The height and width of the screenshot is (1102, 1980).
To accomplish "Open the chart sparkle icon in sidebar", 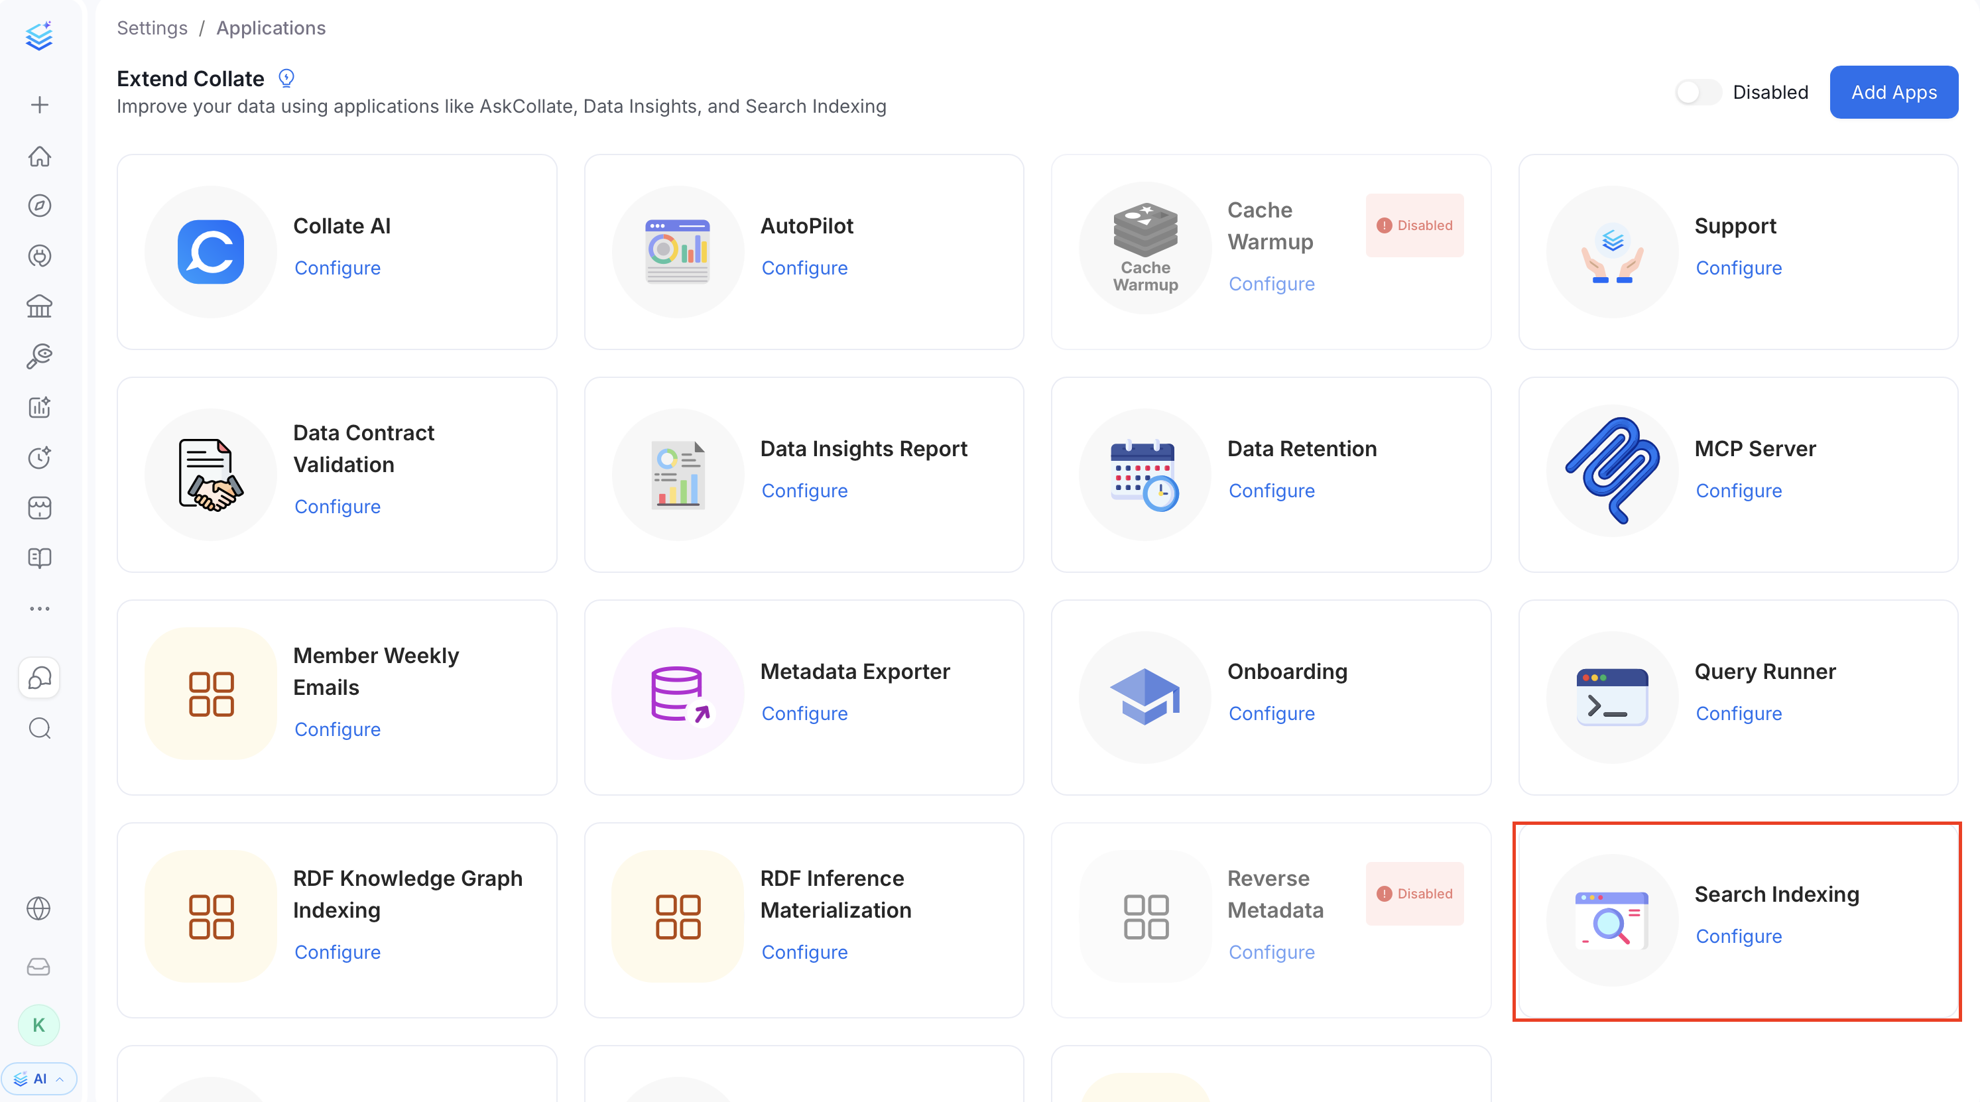I will tap(39, 407).
